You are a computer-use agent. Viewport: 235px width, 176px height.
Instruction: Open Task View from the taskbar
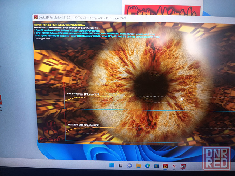[120, 165]
